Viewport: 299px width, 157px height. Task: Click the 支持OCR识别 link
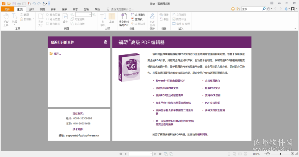coord(213,95)
